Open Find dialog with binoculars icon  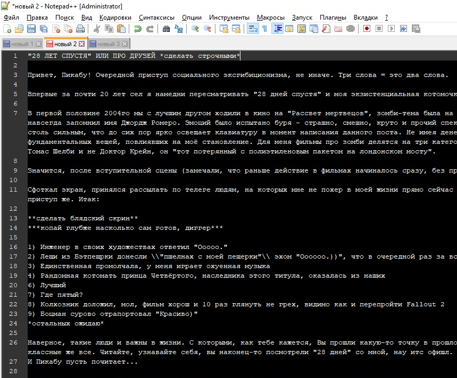point(166,29)
